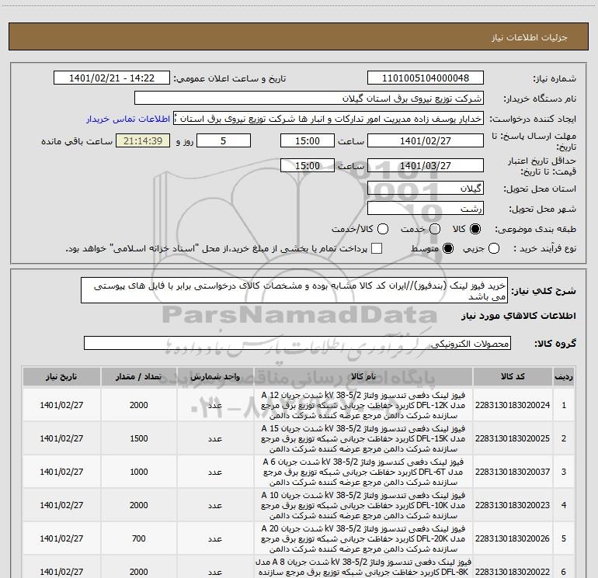Click the request creator field خدایار یوسف زاده
This screenshot has height=578, width=598.
(x=329, y=119)
